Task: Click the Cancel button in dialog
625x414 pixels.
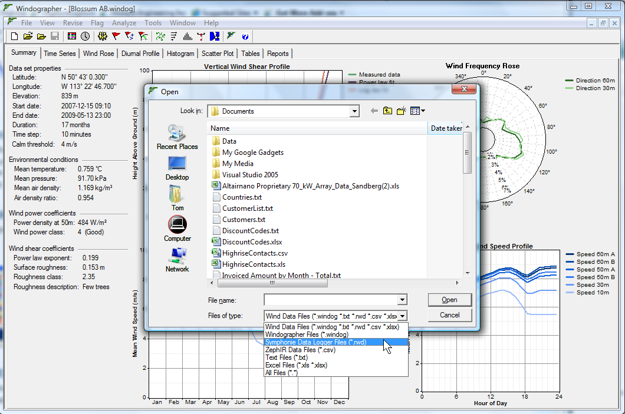Action: click(x=450, y=315)
